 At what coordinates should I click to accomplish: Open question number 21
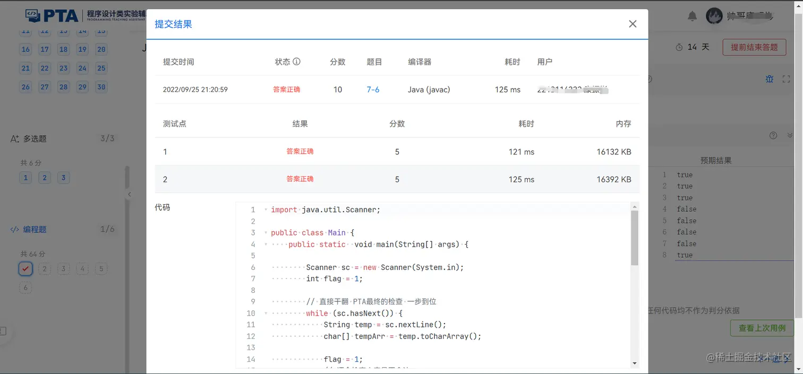(x=25, y=68)
